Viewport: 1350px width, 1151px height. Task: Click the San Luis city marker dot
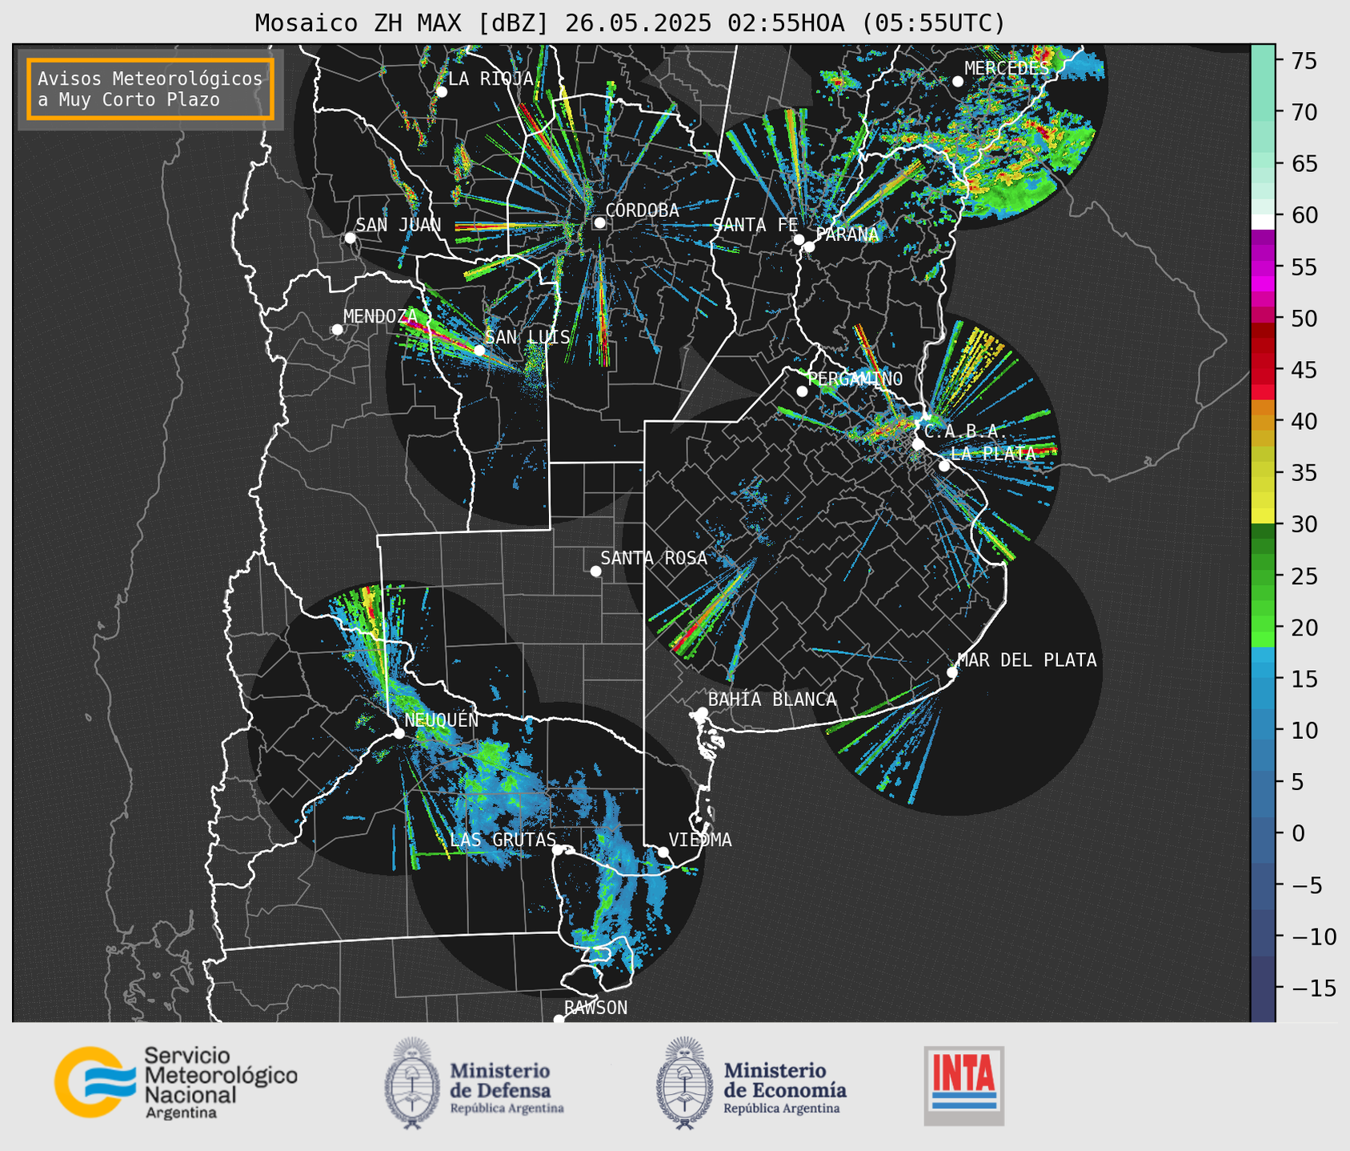point(479,350)
